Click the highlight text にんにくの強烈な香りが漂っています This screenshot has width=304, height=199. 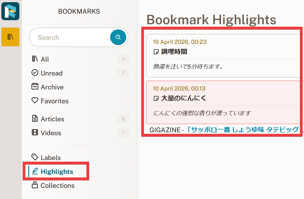(x=202, y=113)
